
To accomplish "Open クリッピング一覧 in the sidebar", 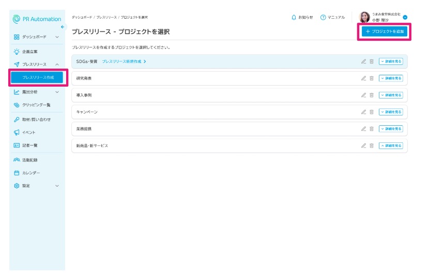I will click(x=36, y=105).
